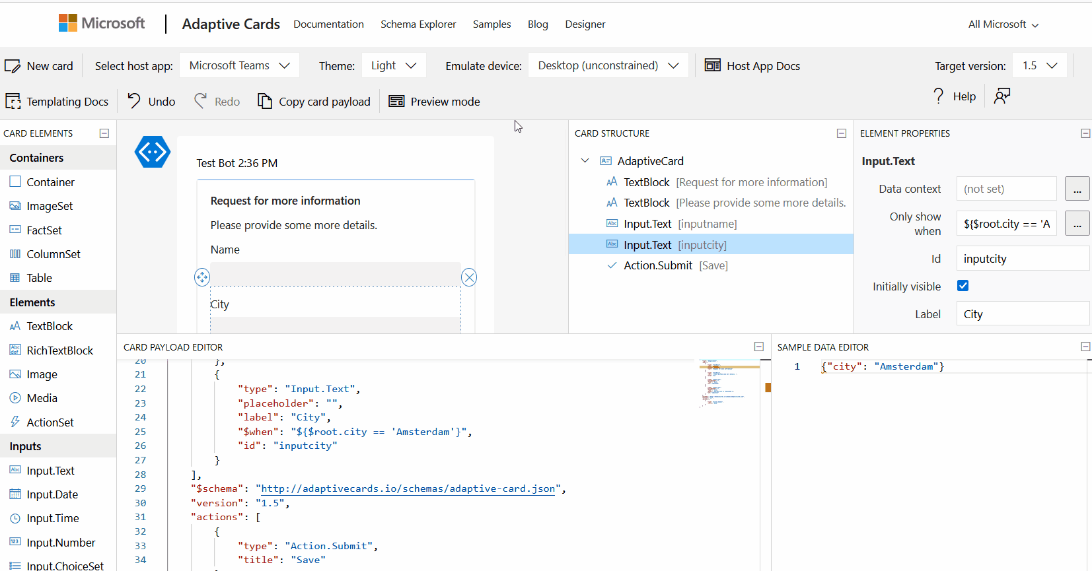1092x571 pixels.
Task: Click sample data line with Amsterdam
Action: click(883, 366)
